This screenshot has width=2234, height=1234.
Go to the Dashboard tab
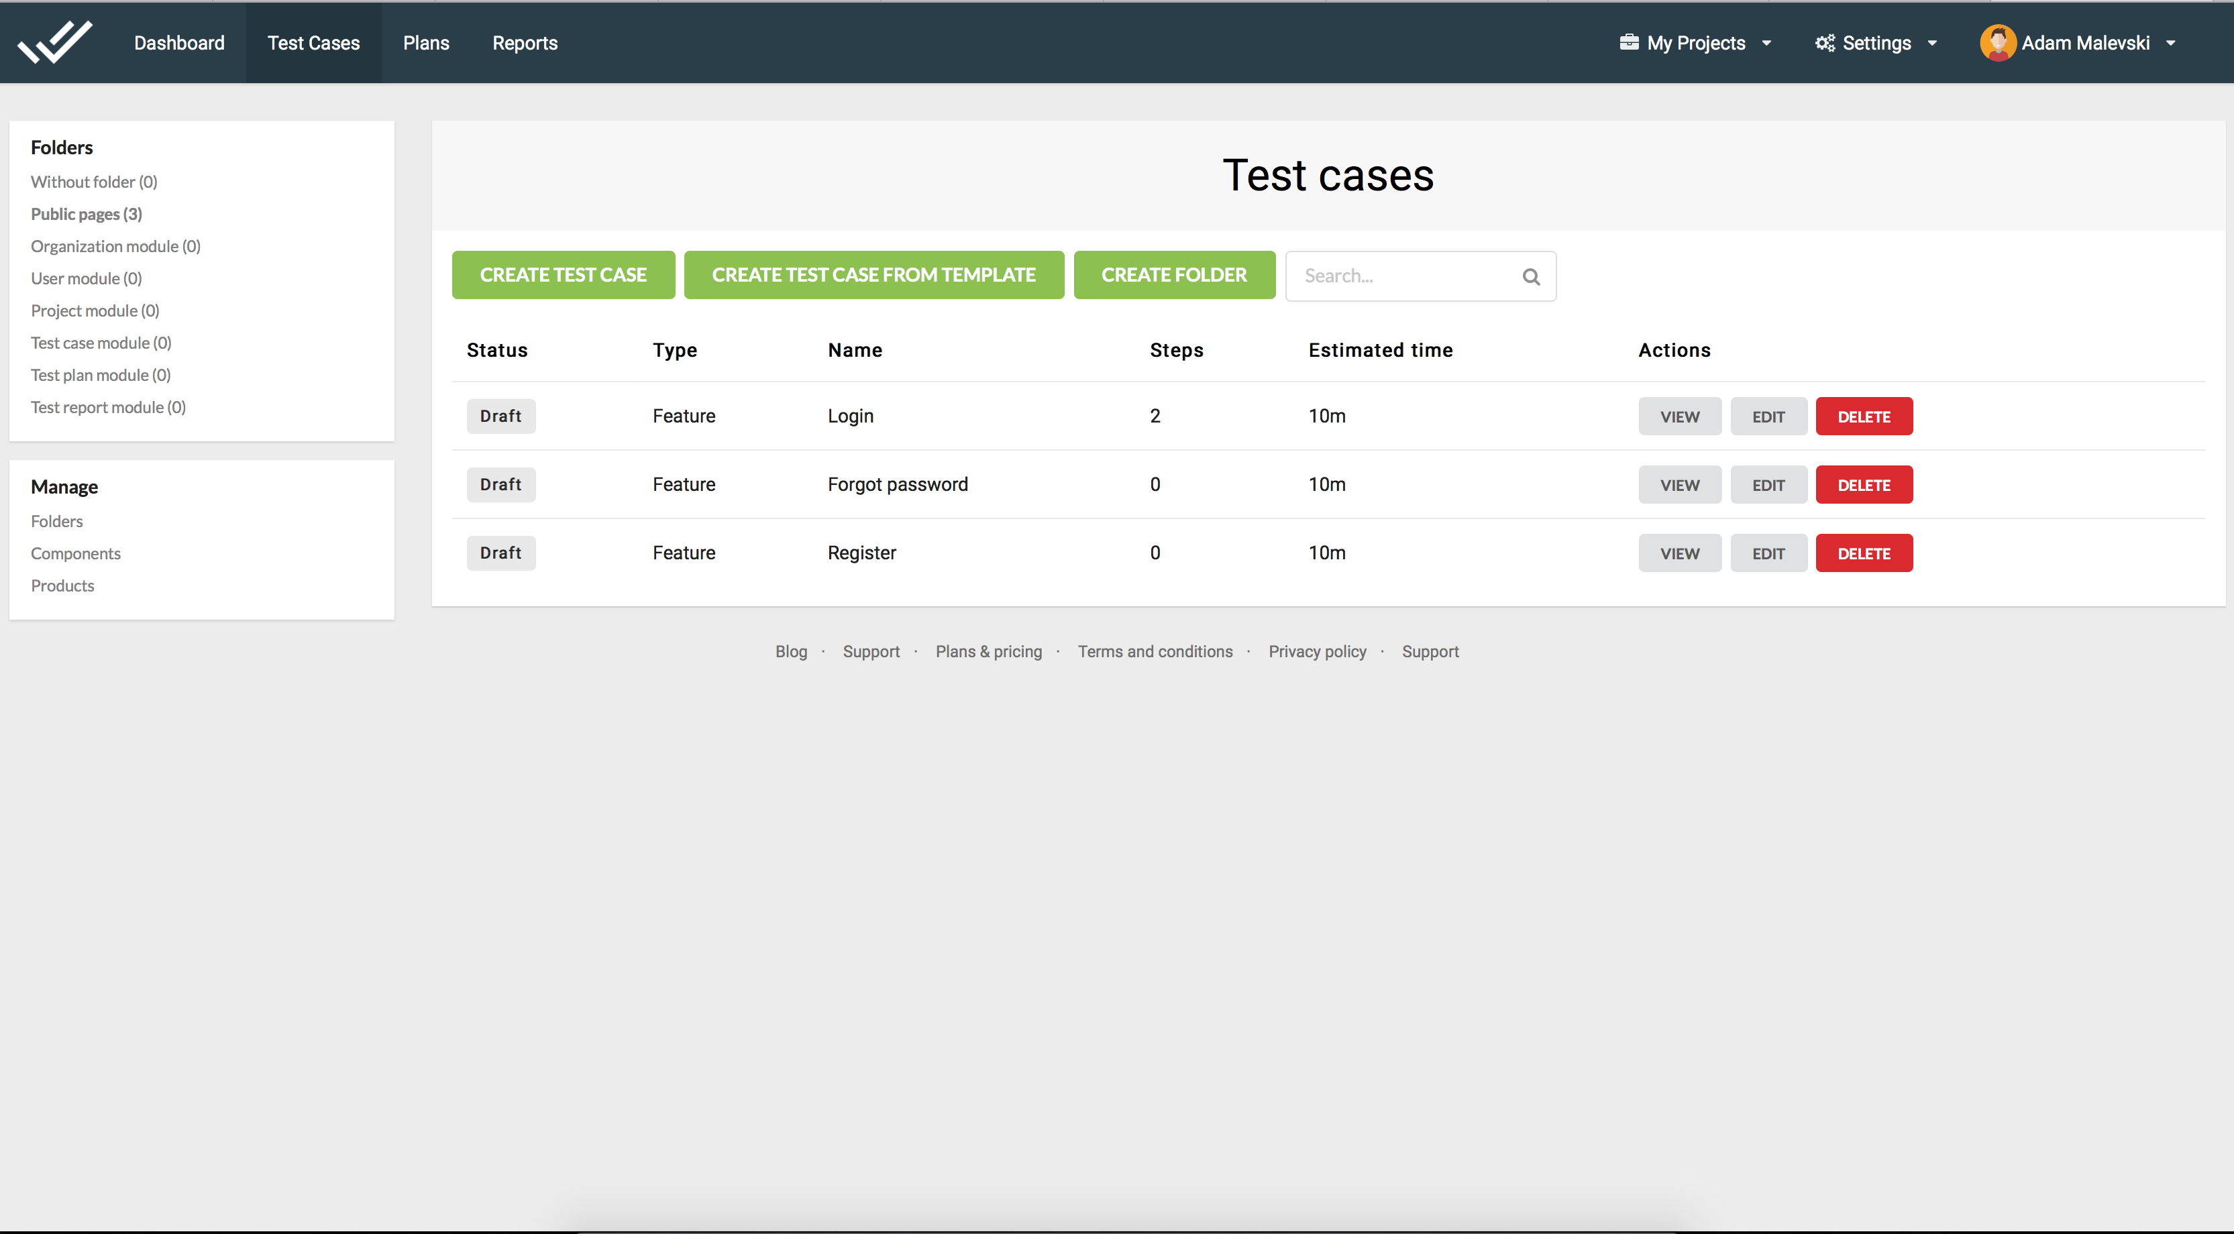pos(178,42)
